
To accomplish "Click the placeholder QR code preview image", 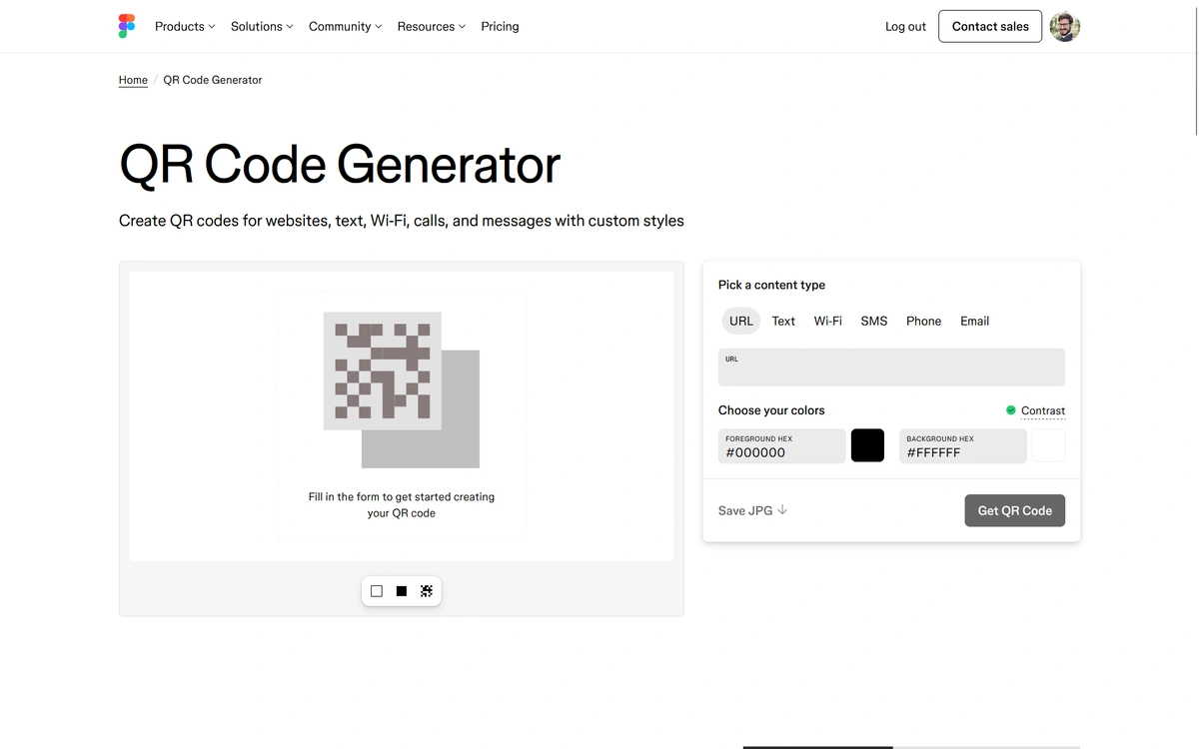I will [402, 389].
